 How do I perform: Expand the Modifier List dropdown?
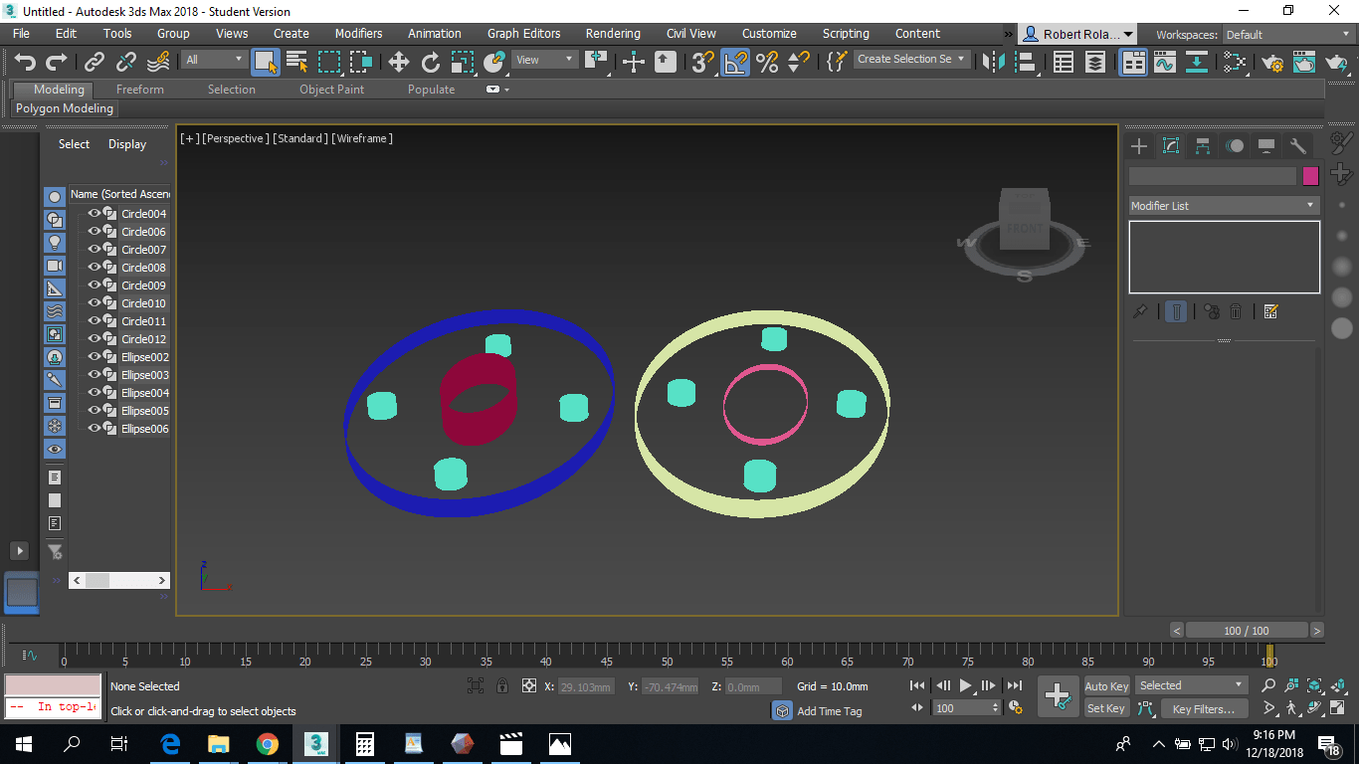[x=1223, y=206]
